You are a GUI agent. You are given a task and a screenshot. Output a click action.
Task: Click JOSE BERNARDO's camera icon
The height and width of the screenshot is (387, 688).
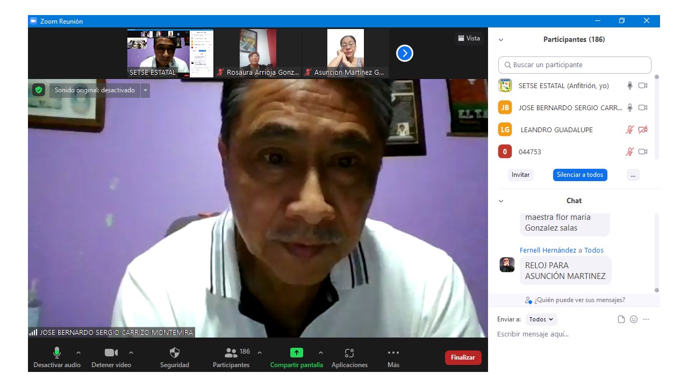[x=643, y=107]
